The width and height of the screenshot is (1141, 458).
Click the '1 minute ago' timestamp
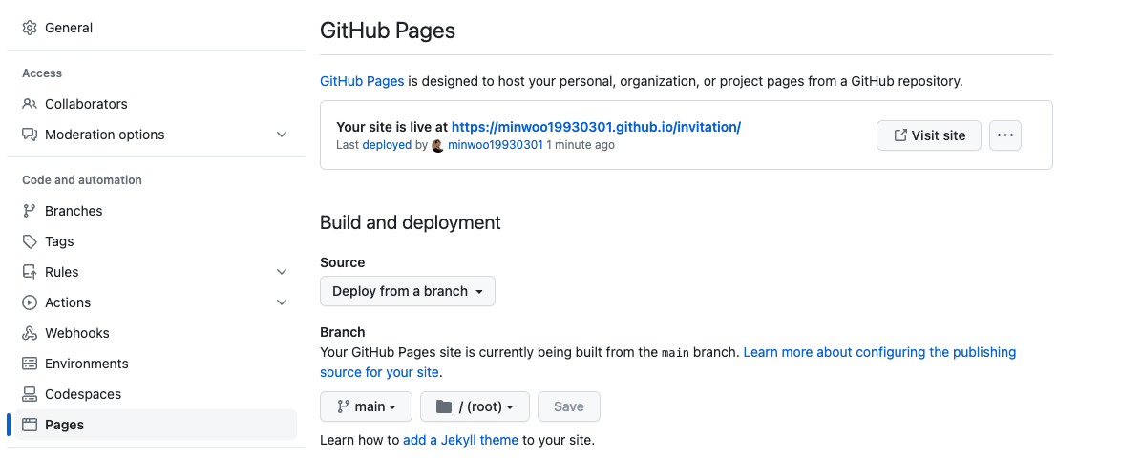click(581, 145)
